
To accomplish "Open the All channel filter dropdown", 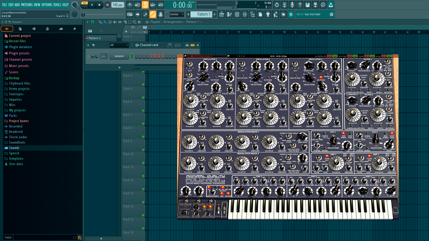I will [x=119, y=45].
